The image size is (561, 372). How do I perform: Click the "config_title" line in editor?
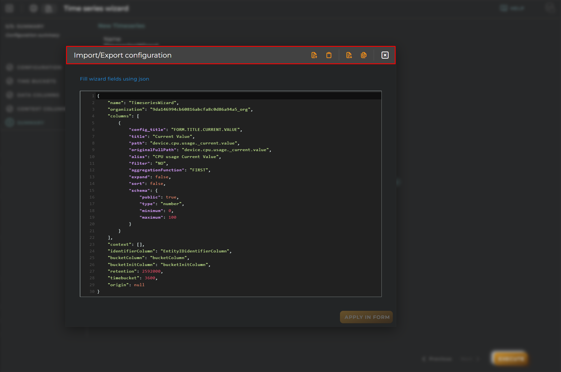tap(185, 130)
